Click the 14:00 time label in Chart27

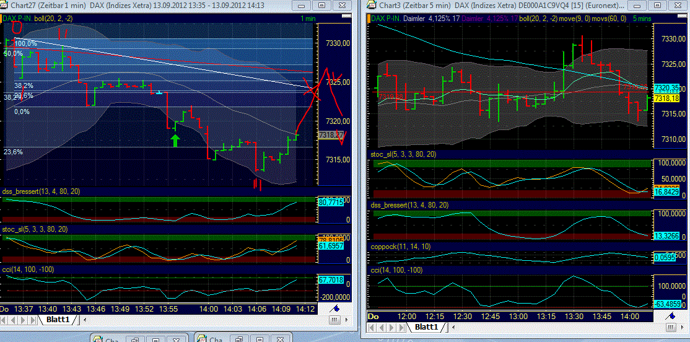pyautogui.click(x=209, y=309)
